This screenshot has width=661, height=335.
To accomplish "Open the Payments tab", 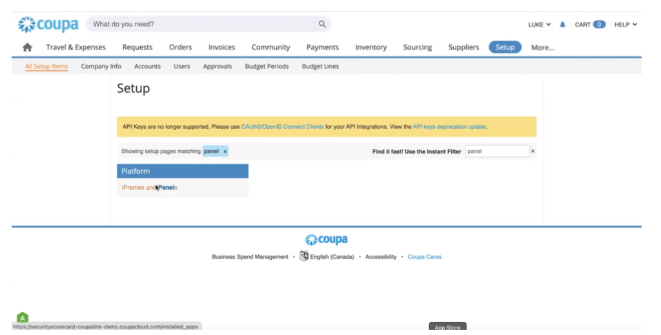I will [323, 47].
